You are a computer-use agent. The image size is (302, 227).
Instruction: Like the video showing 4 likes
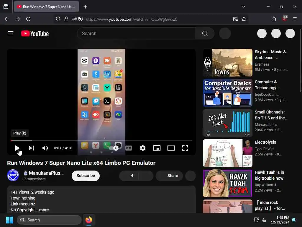pos(129,176)
